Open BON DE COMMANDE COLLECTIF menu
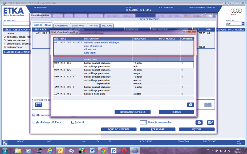This screenshot has height=154, width=247. coord(202,7)
